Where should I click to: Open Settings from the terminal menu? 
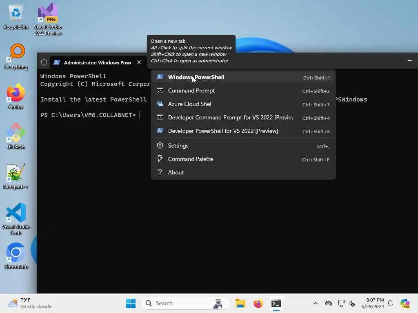click(x=243, y=145)
